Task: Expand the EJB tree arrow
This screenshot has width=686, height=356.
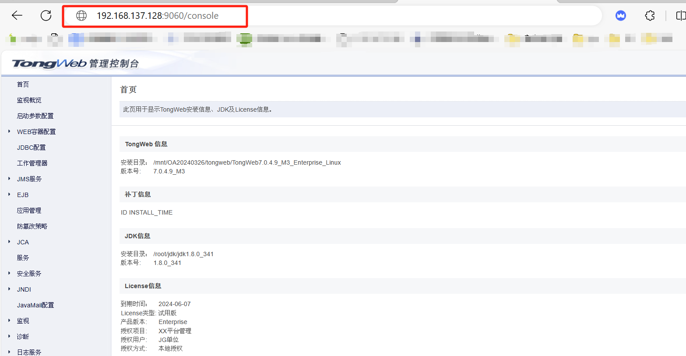Action: click(9, 194)
